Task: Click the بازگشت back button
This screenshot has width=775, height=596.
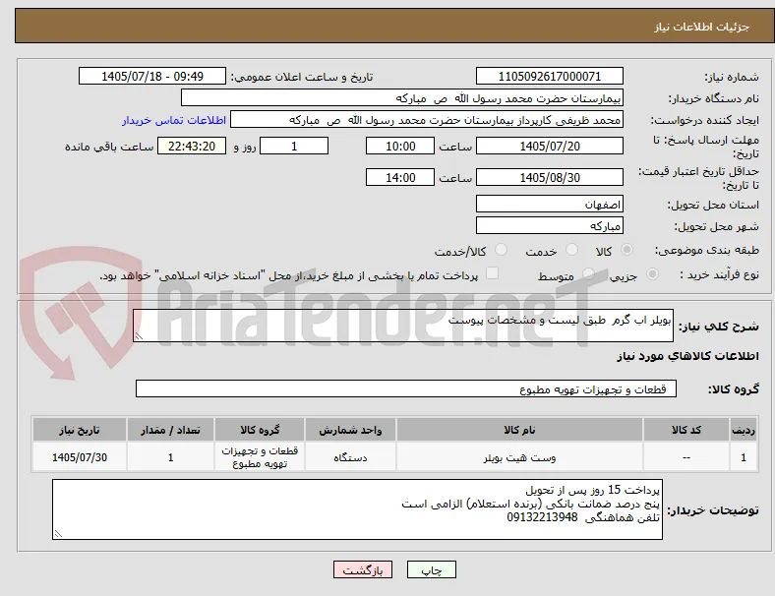Action: 363,569
